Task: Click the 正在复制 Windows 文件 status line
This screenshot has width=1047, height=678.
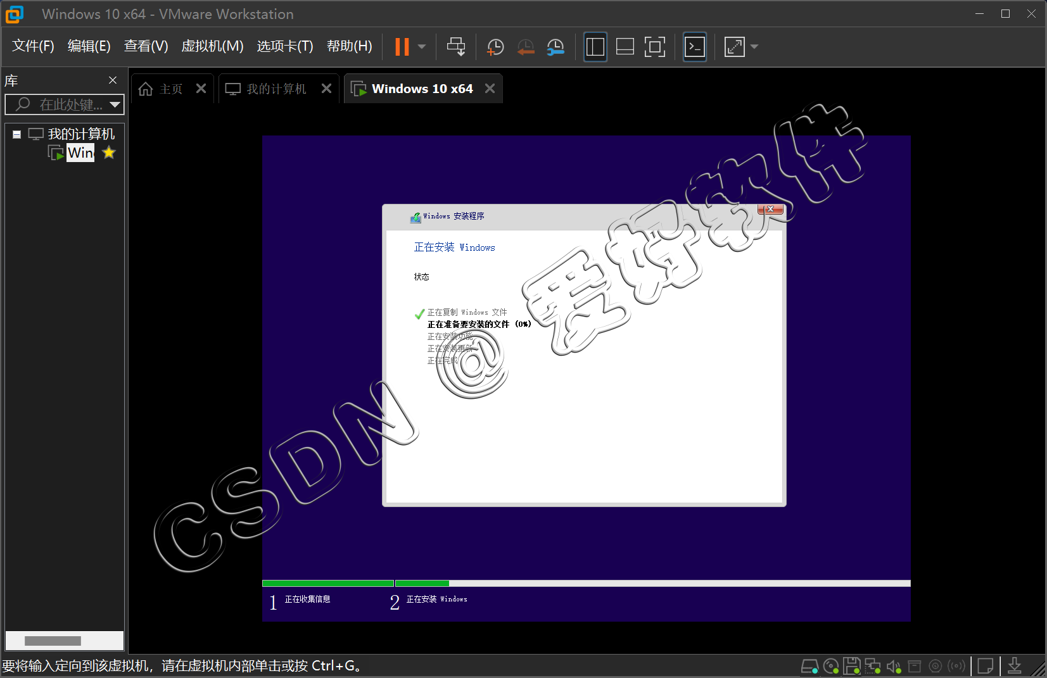Action: 467,313
